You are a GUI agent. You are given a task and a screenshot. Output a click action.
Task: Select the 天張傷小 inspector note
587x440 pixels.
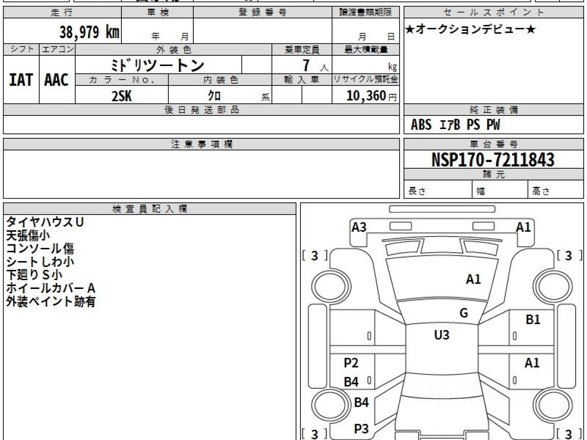(28, 235)
